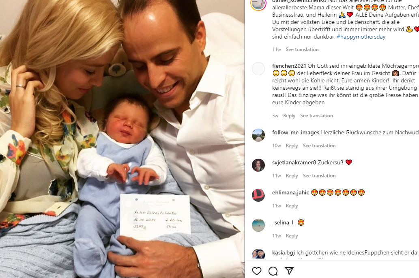
Task: Translate svjetlanakramer8's Zuckersüß comment
Action: coord(319,176)
